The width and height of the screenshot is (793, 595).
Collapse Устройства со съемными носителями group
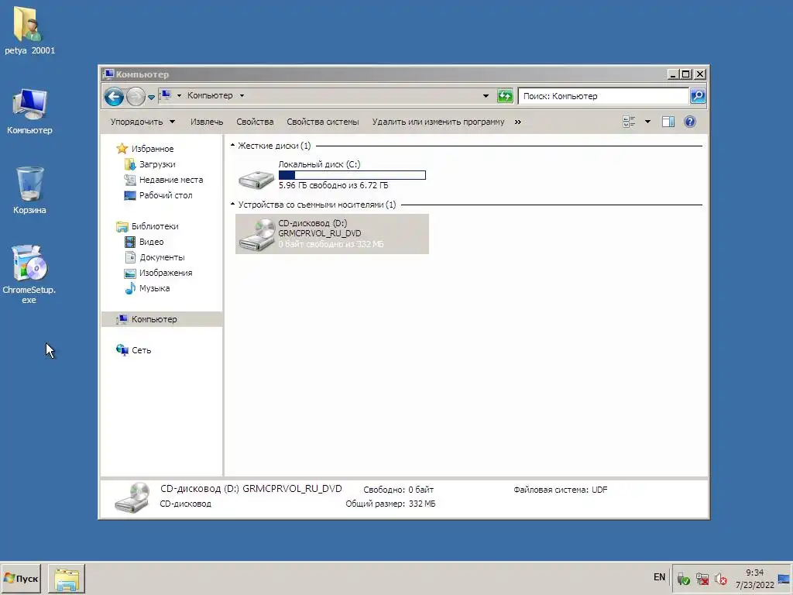(232, 205)
